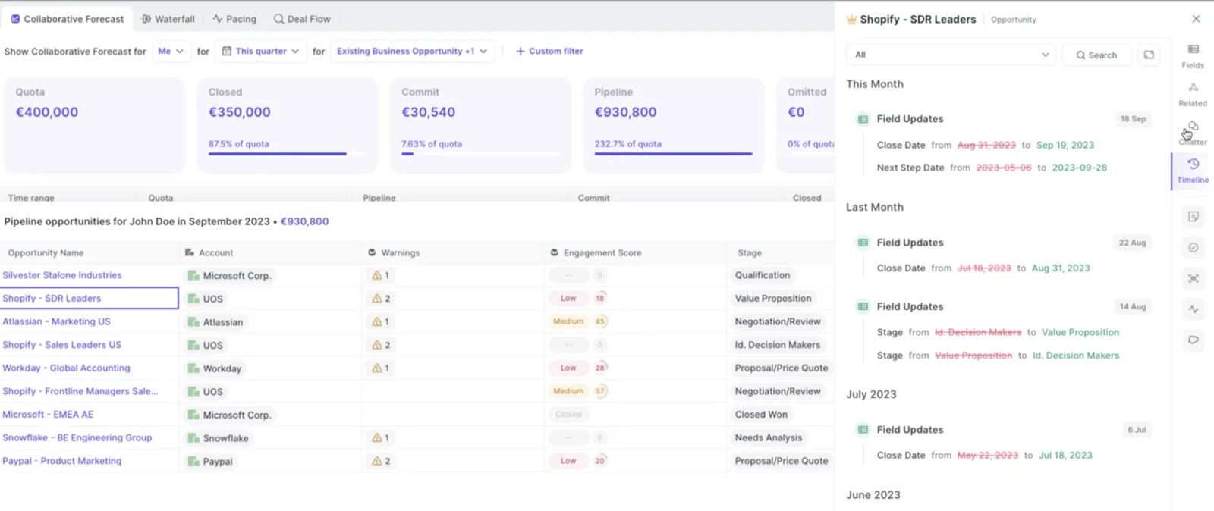The width and height of the screenshot is (1214, 511).
Task: Open the Me user dropdown
Action: point(171,51)
